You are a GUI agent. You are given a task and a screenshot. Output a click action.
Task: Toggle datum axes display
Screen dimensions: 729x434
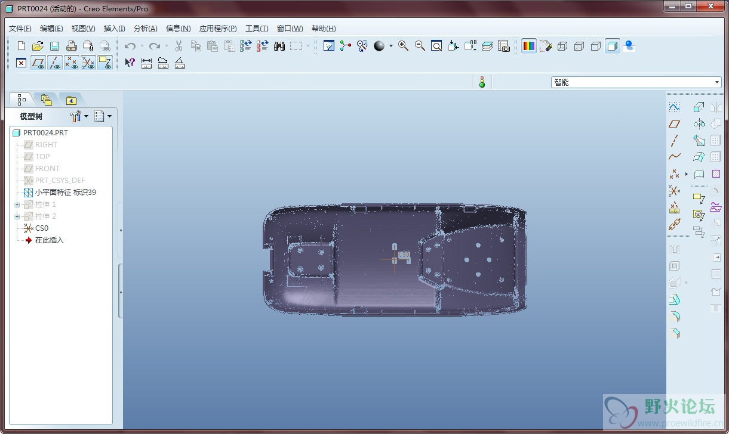coord(55,63)
